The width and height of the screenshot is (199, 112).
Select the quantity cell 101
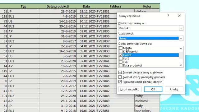(4, 96)
